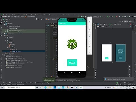Open the Build menu
This screenshot has width=136, height=102.
(33, 14)
